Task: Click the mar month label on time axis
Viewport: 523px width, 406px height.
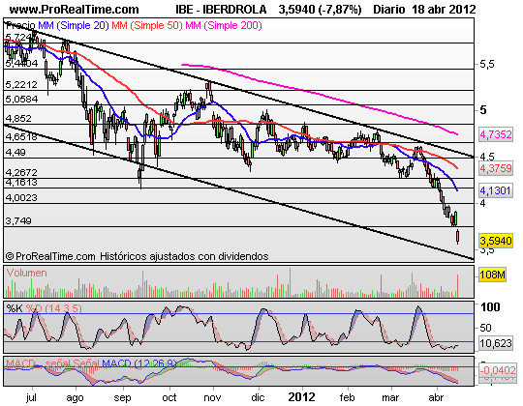Action: 390,397
